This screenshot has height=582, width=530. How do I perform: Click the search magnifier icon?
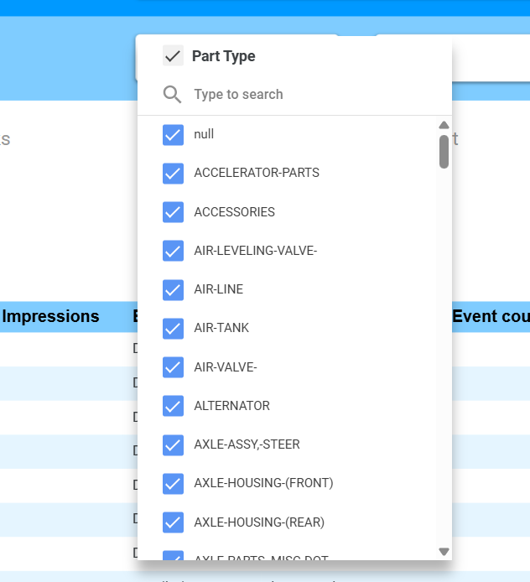coord(173,94)
